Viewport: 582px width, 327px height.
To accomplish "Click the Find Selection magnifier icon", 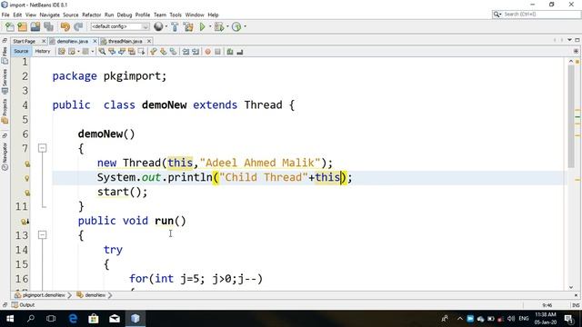I will tap(102, 52).
